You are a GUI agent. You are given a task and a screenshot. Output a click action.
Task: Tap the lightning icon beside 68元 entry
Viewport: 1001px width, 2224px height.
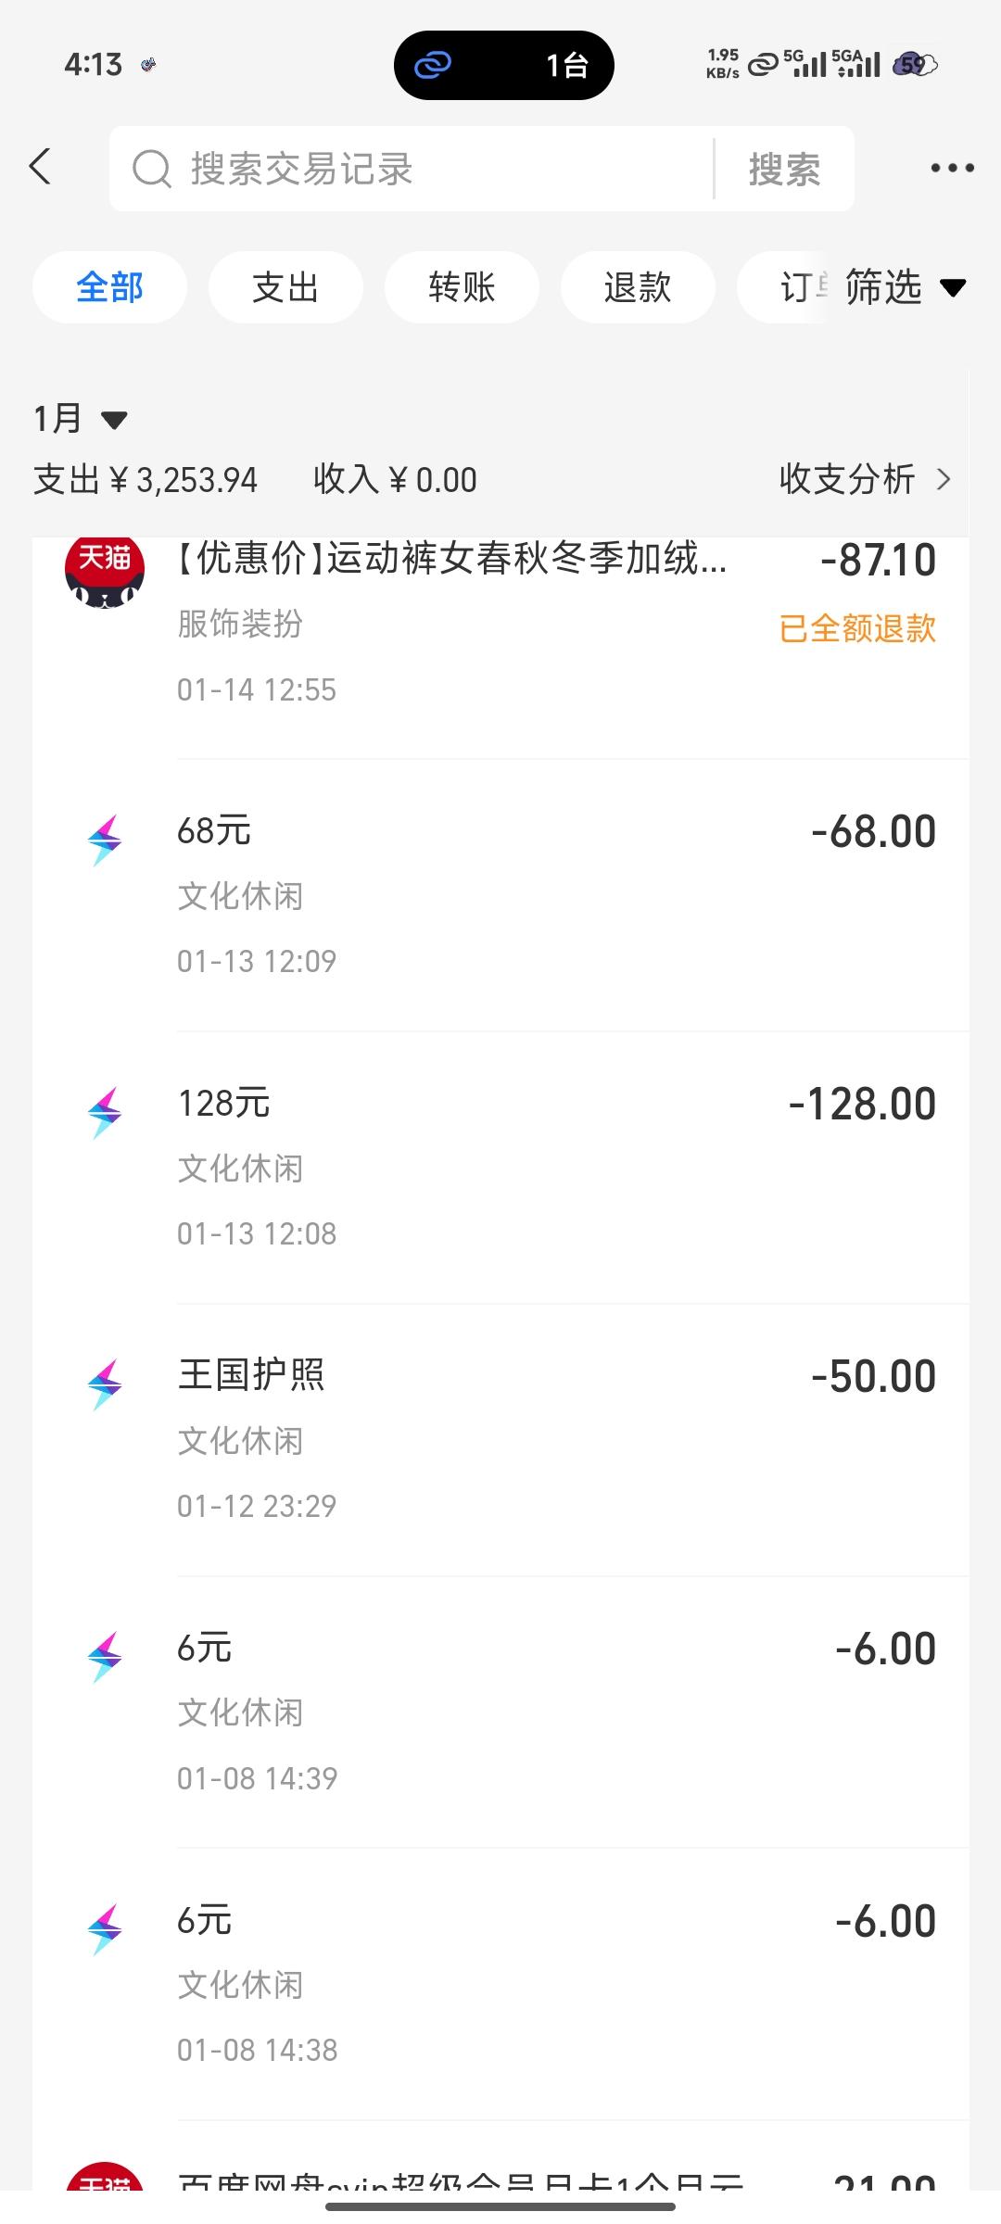click(105, 840)
